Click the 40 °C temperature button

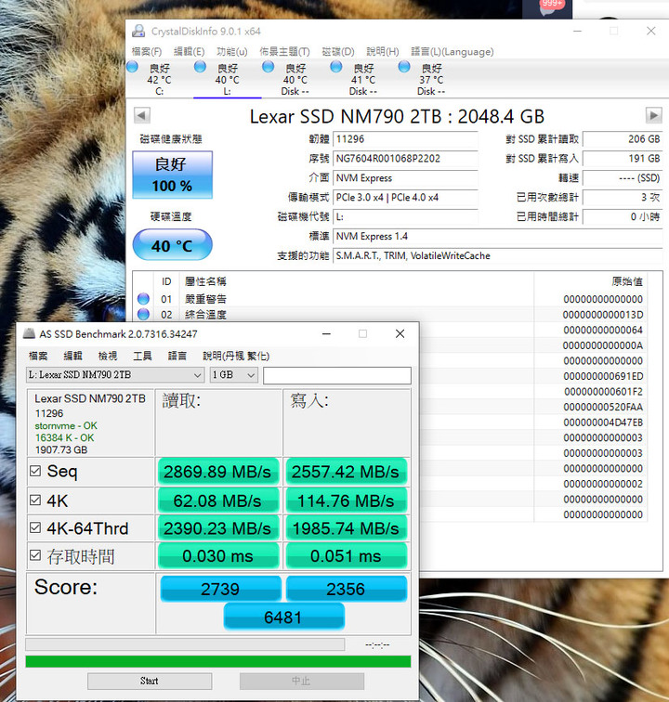(x=172, y=245)
